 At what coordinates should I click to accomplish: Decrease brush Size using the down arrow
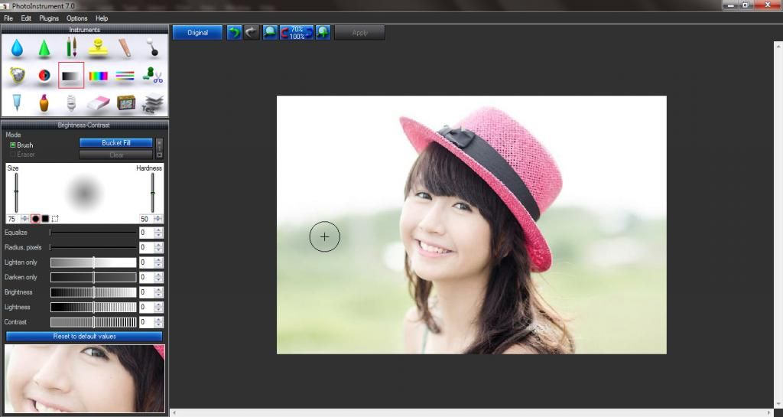pyautogui.click(x=24, y=221)
